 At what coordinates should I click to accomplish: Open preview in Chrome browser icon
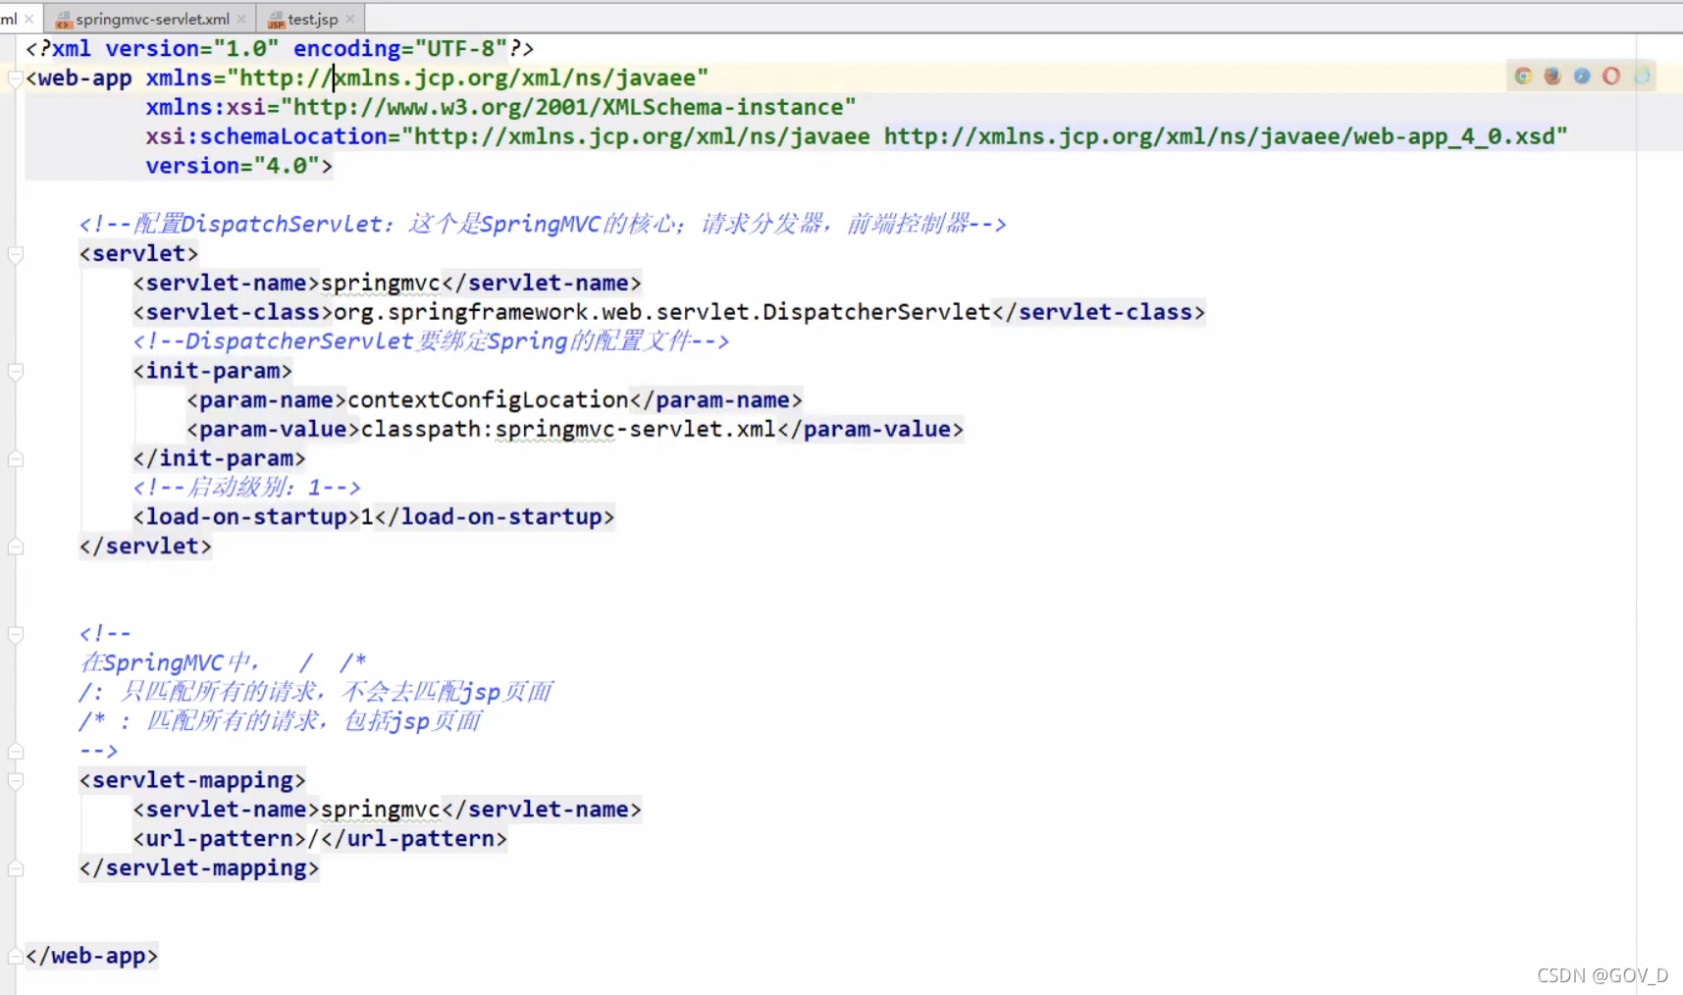pyautogui.click(x=1523, y=77)
